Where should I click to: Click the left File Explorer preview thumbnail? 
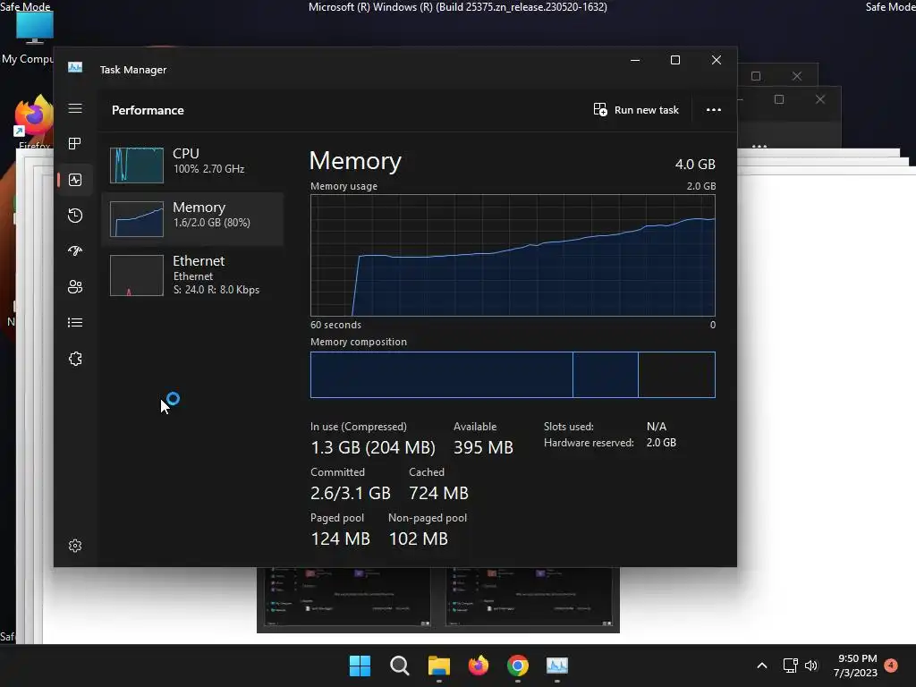click(346, 597)
